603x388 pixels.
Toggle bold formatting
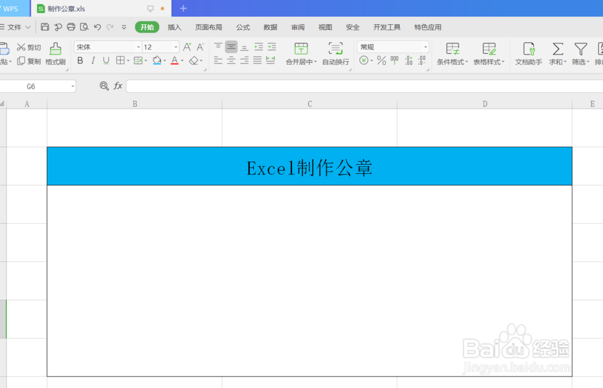click(80, 60)
